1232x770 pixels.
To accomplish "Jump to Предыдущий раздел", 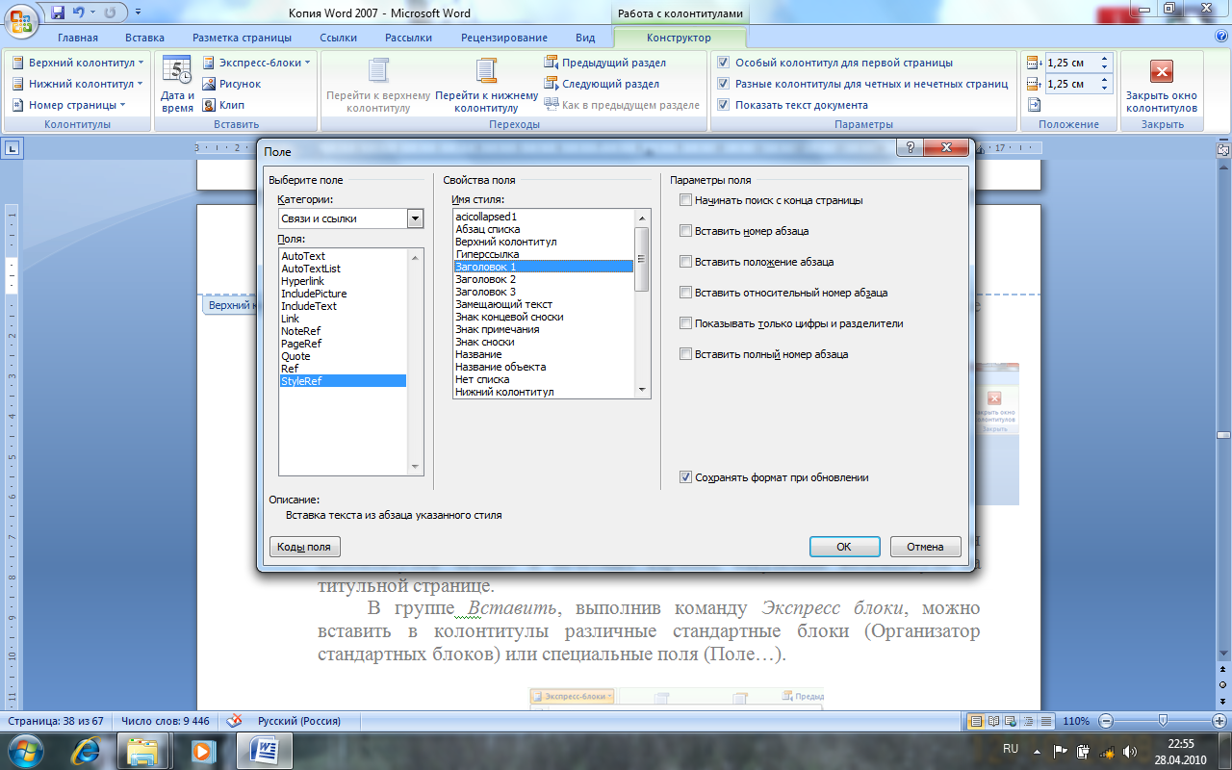I will (604, 63).
